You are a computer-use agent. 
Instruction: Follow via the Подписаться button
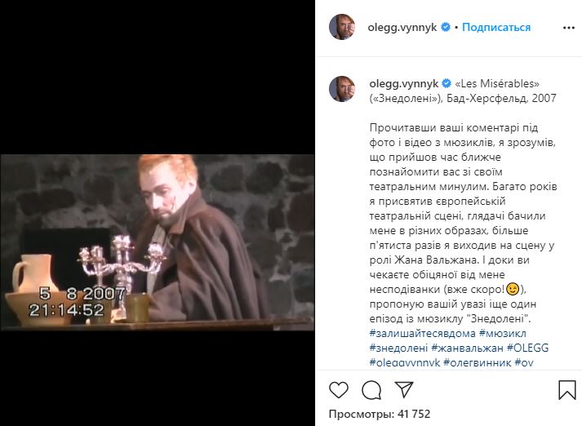pyautogui.click(x=496, y=27)
